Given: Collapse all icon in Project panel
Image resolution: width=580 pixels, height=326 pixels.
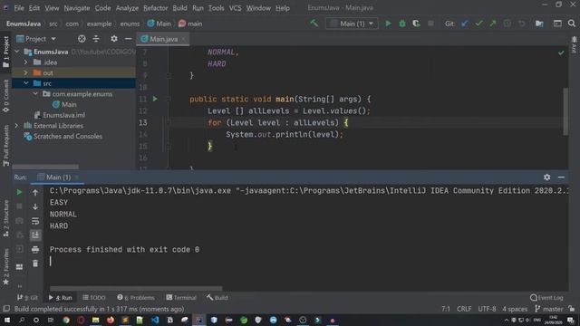Looking at the screenshot, I should (96, 39).
